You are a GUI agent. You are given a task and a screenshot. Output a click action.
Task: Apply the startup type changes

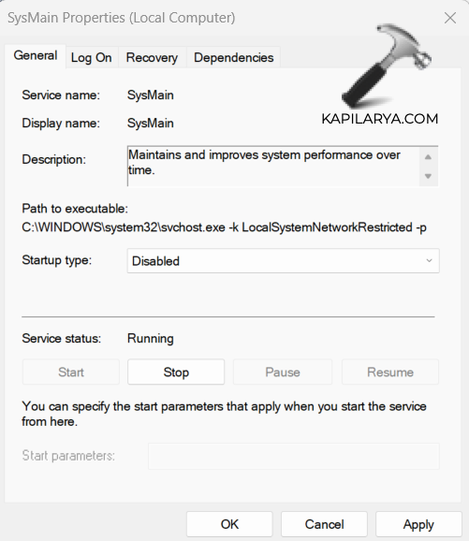pyautogui.click(x=418, y=524)
